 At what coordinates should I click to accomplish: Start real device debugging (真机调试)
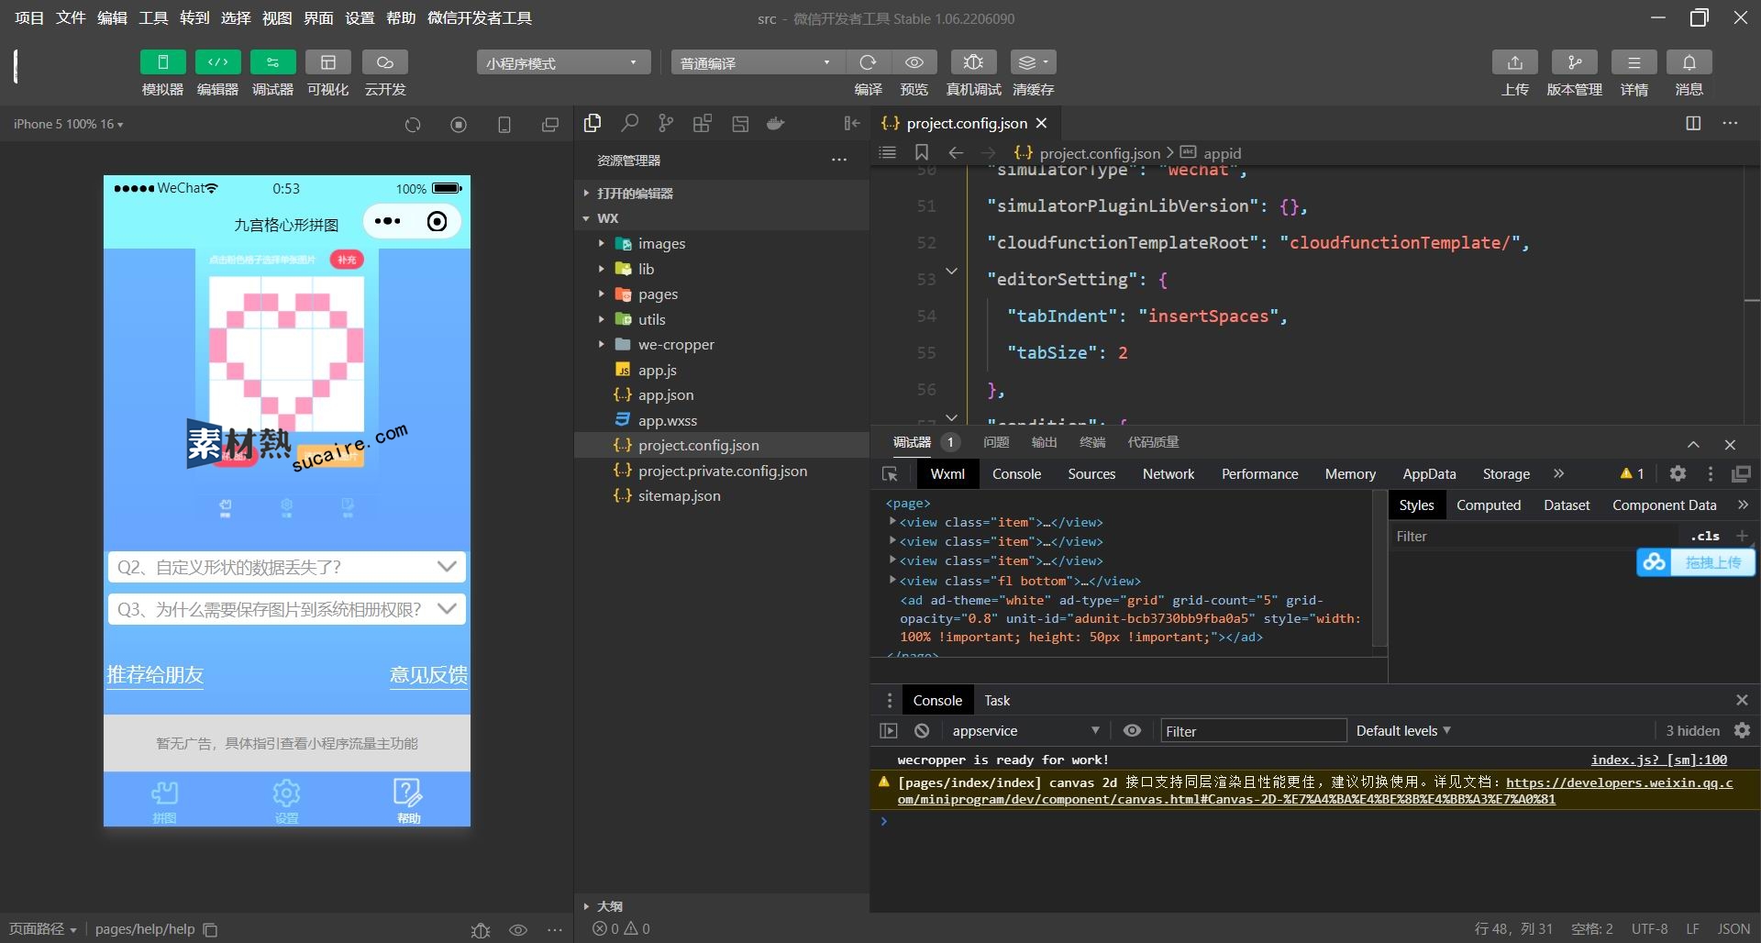973,62
